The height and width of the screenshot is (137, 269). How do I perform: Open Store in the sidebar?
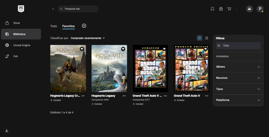[x=21, y=23]
